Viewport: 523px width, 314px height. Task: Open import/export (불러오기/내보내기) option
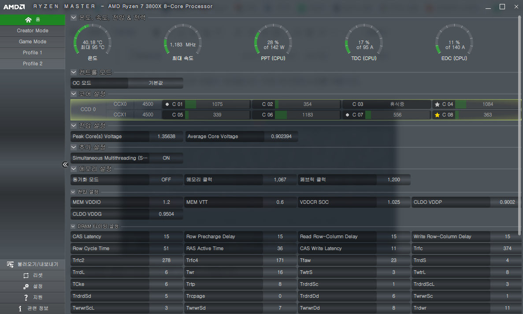pos(32,264)
